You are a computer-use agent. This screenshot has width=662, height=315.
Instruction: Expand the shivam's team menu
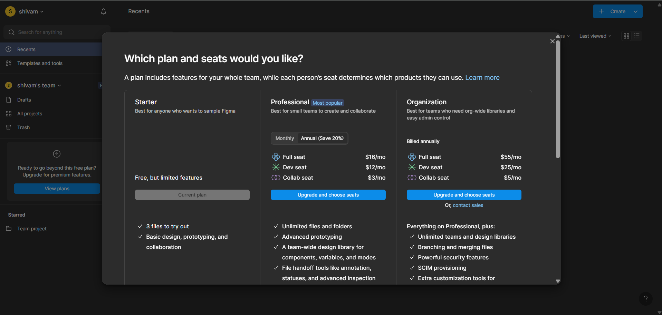pos(39,85)
